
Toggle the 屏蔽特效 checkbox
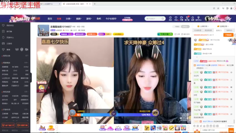[x=226, y=126]
